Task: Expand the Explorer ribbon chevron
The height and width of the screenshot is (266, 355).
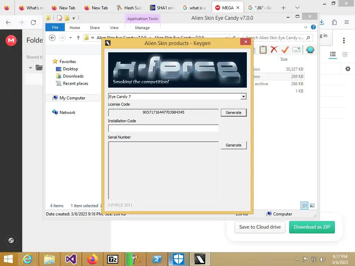Action: [x=306, y=27]
